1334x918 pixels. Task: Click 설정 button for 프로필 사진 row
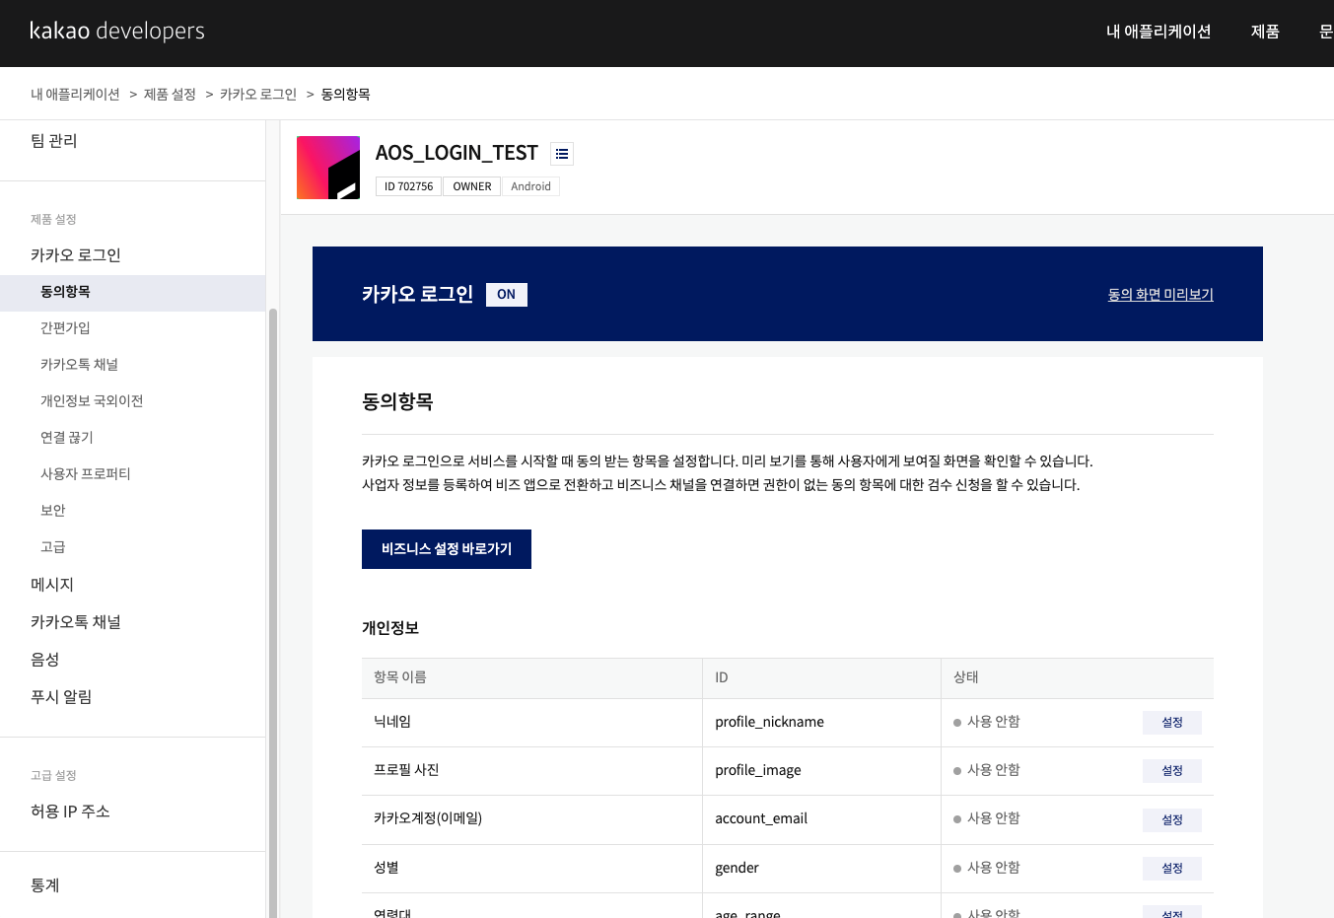[x=1172, y=771]
